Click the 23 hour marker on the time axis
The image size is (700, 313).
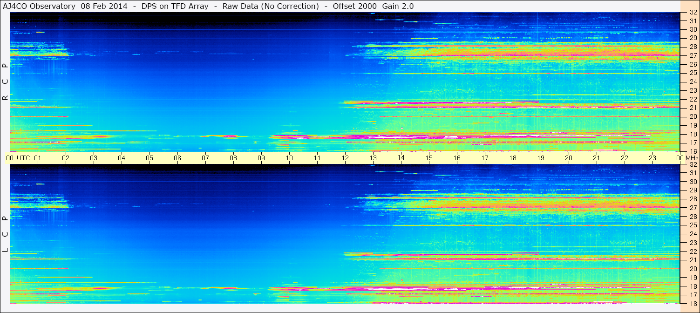point(652,158)
